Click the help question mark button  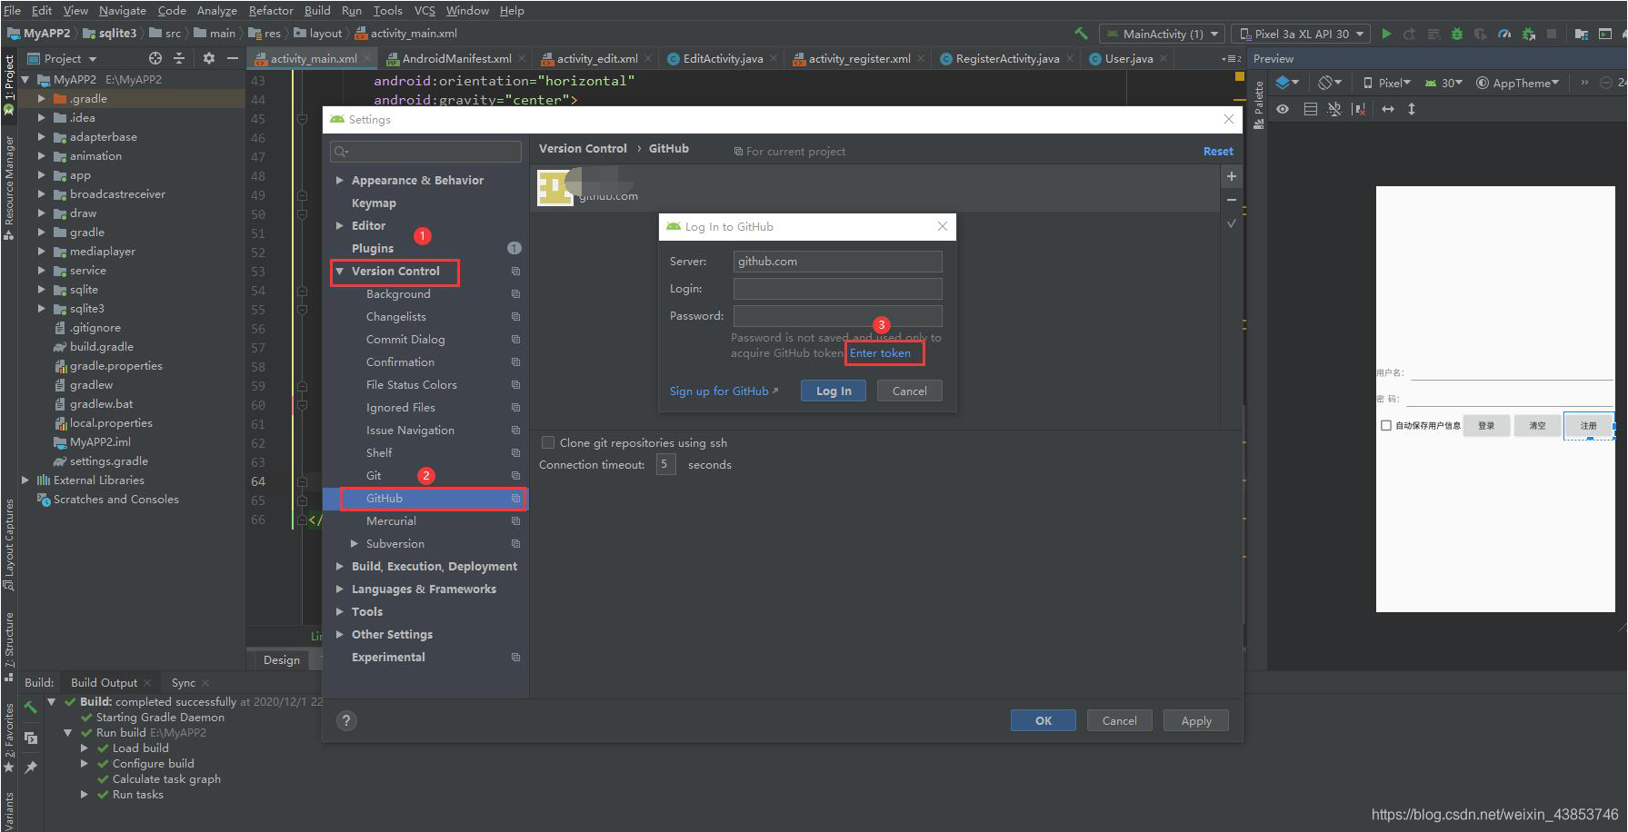(x=346, y=720)
